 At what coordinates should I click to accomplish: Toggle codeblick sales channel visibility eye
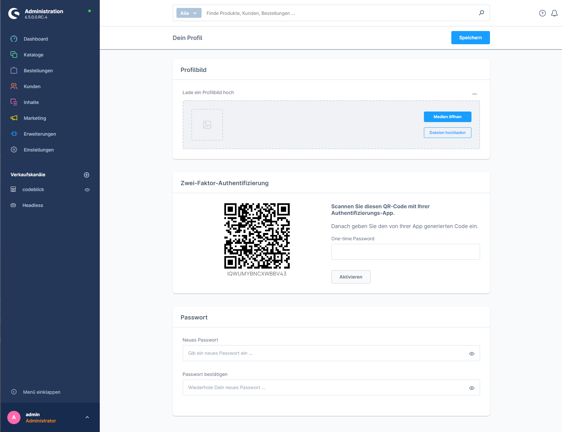point(87,190)
